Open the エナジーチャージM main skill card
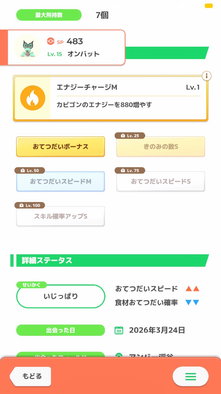221x394 pixels. tap(128, 98)
